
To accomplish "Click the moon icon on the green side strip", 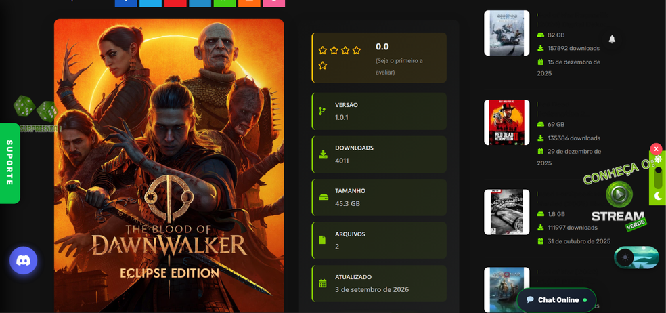I will 659,196.
